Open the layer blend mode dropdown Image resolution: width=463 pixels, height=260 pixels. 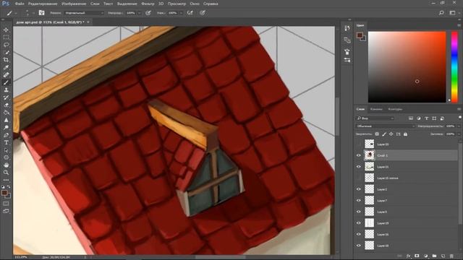click(385, 126)
